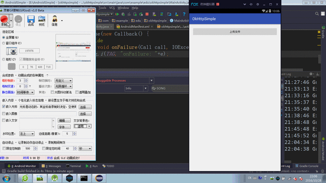Open the Terminal tool window tab
This screenshot has width=326, height=183.
click(73, 166)
